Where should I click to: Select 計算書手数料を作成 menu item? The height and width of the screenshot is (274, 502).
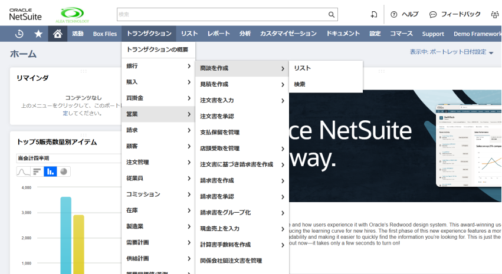(x=242, y=245)
